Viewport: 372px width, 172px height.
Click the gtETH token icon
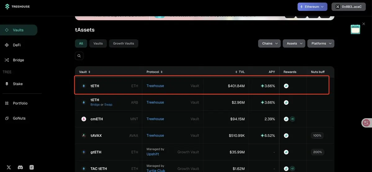coord(84,152)
